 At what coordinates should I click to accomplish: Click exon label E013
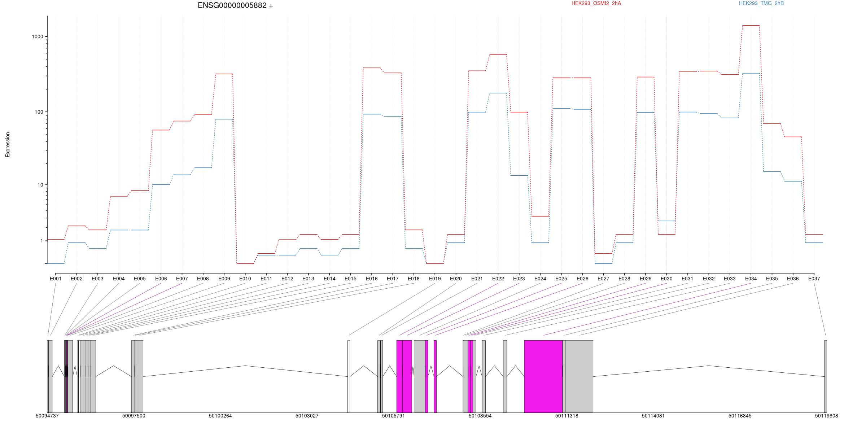click(308, 279)
